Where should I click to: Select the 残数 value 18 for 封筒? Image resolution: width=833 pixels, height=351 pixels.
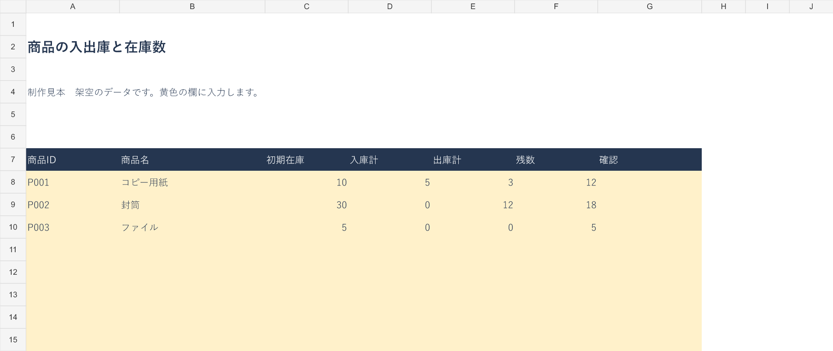coord(556,205)
